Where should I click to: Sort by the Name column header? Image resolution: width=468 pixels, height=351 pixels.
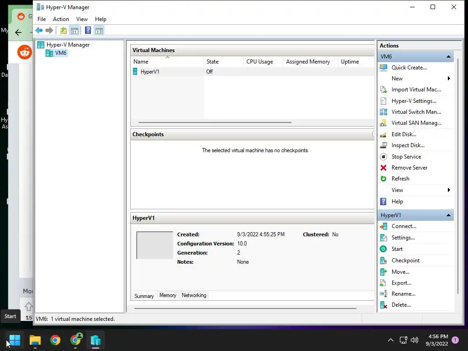(167, 62)
